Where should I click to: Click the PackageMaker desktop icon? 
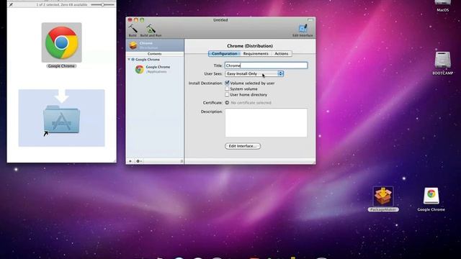pyautogui.click(x=383, y=196)
